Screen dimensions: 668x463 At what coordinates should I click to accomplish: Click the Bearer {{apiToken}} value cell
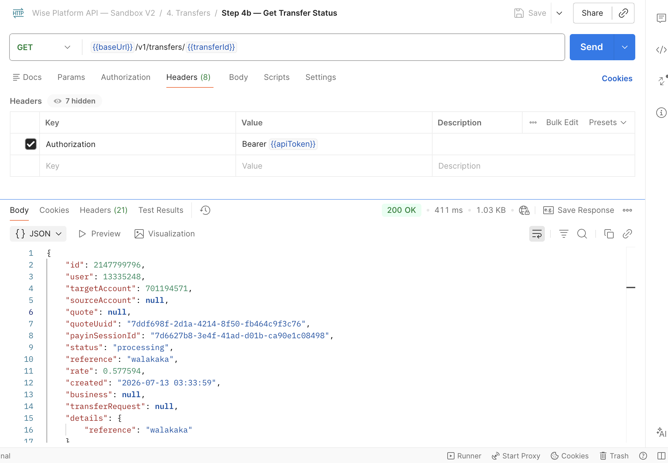[334, 144]
